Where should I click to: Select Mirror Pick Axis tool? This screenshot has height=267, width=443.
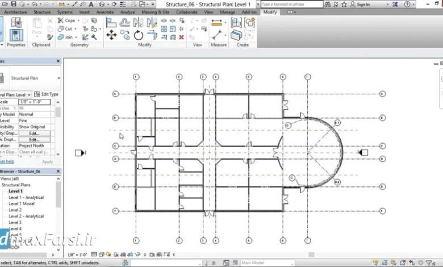(138, 22)
